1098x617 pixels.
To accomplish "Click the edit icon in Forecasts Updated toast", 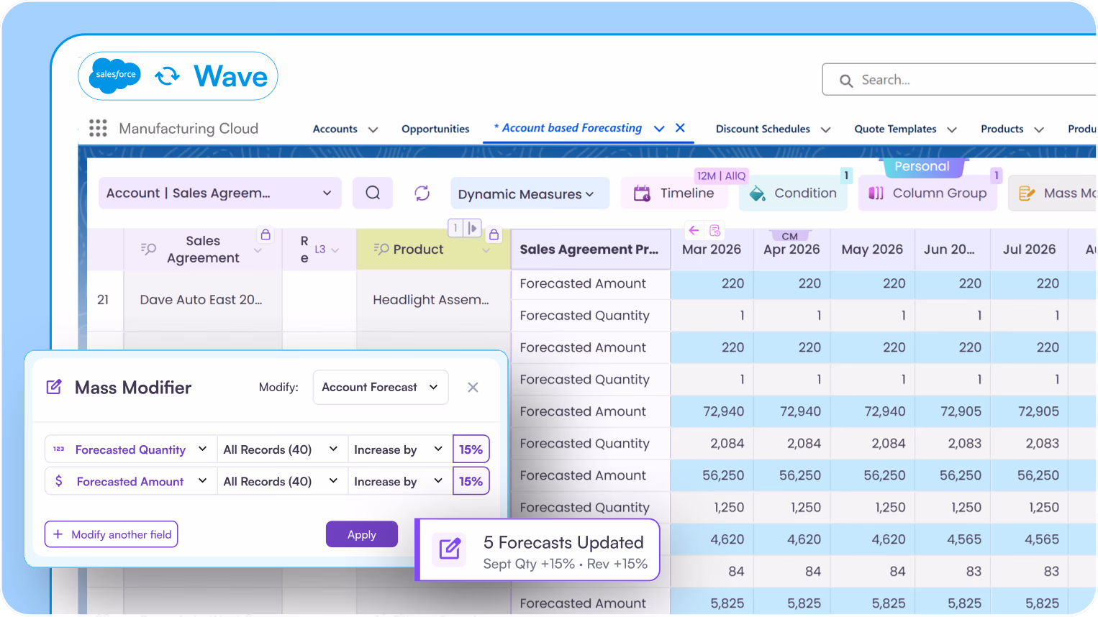I will [x=450, y=549].
